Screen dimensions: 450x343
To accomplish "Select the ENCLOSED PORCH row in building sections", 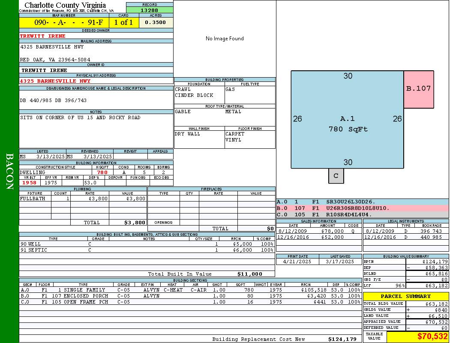I will pos(190,296).
